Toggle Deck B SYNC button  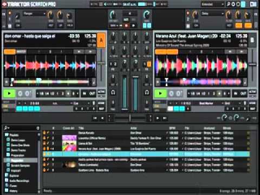coord(161,52)
